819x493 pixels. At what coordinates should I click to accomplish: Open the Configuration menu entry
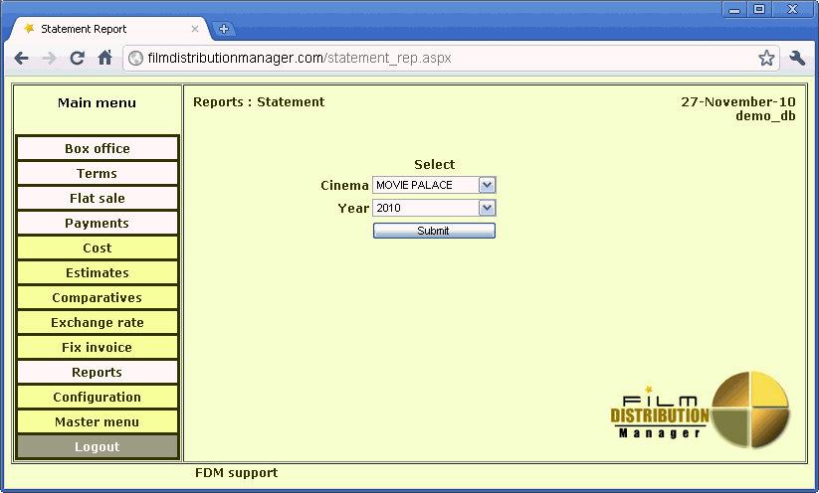(x=98, y=398)
